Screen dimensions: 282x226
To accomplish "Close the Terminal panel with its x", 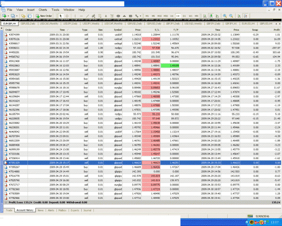I will pyautogui.click(x=2, y=28).
